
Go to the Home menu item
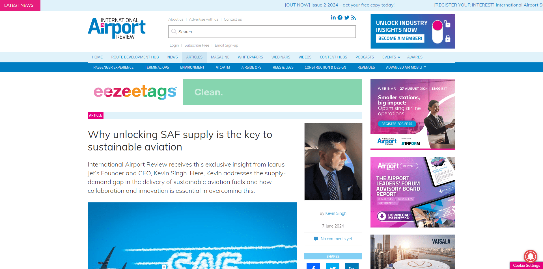(x=97, y=57)
